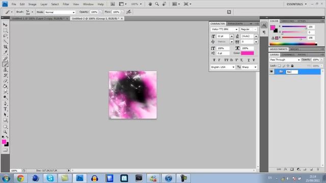Screen dimensions: 326x183
Task: Toggle Faux Italic in Character panel
Action: tap(219, 60)
